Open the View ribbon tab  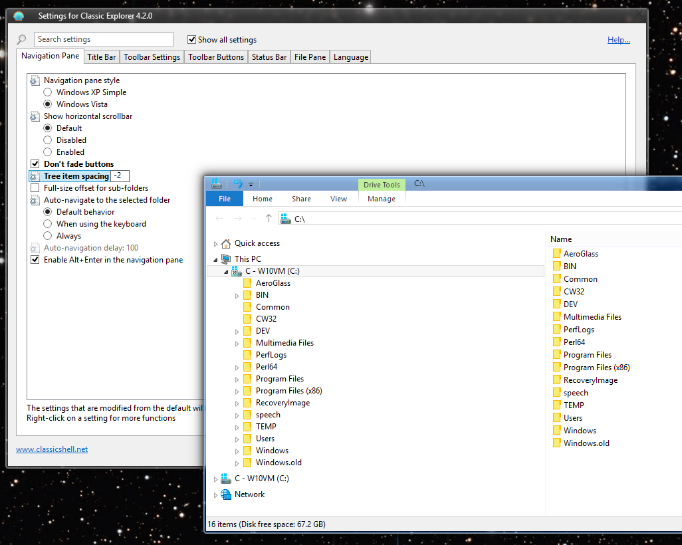(338, 199)
